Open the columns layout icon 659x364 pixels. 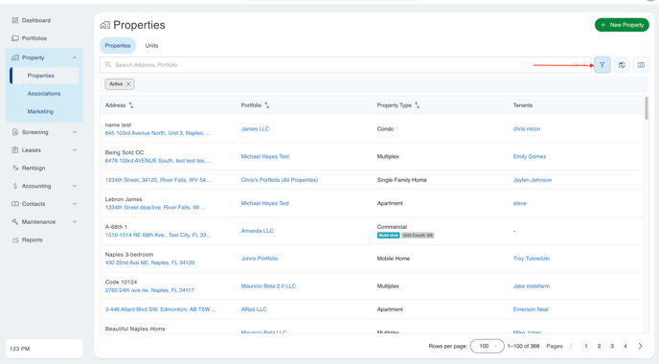(x=641, y=65)
